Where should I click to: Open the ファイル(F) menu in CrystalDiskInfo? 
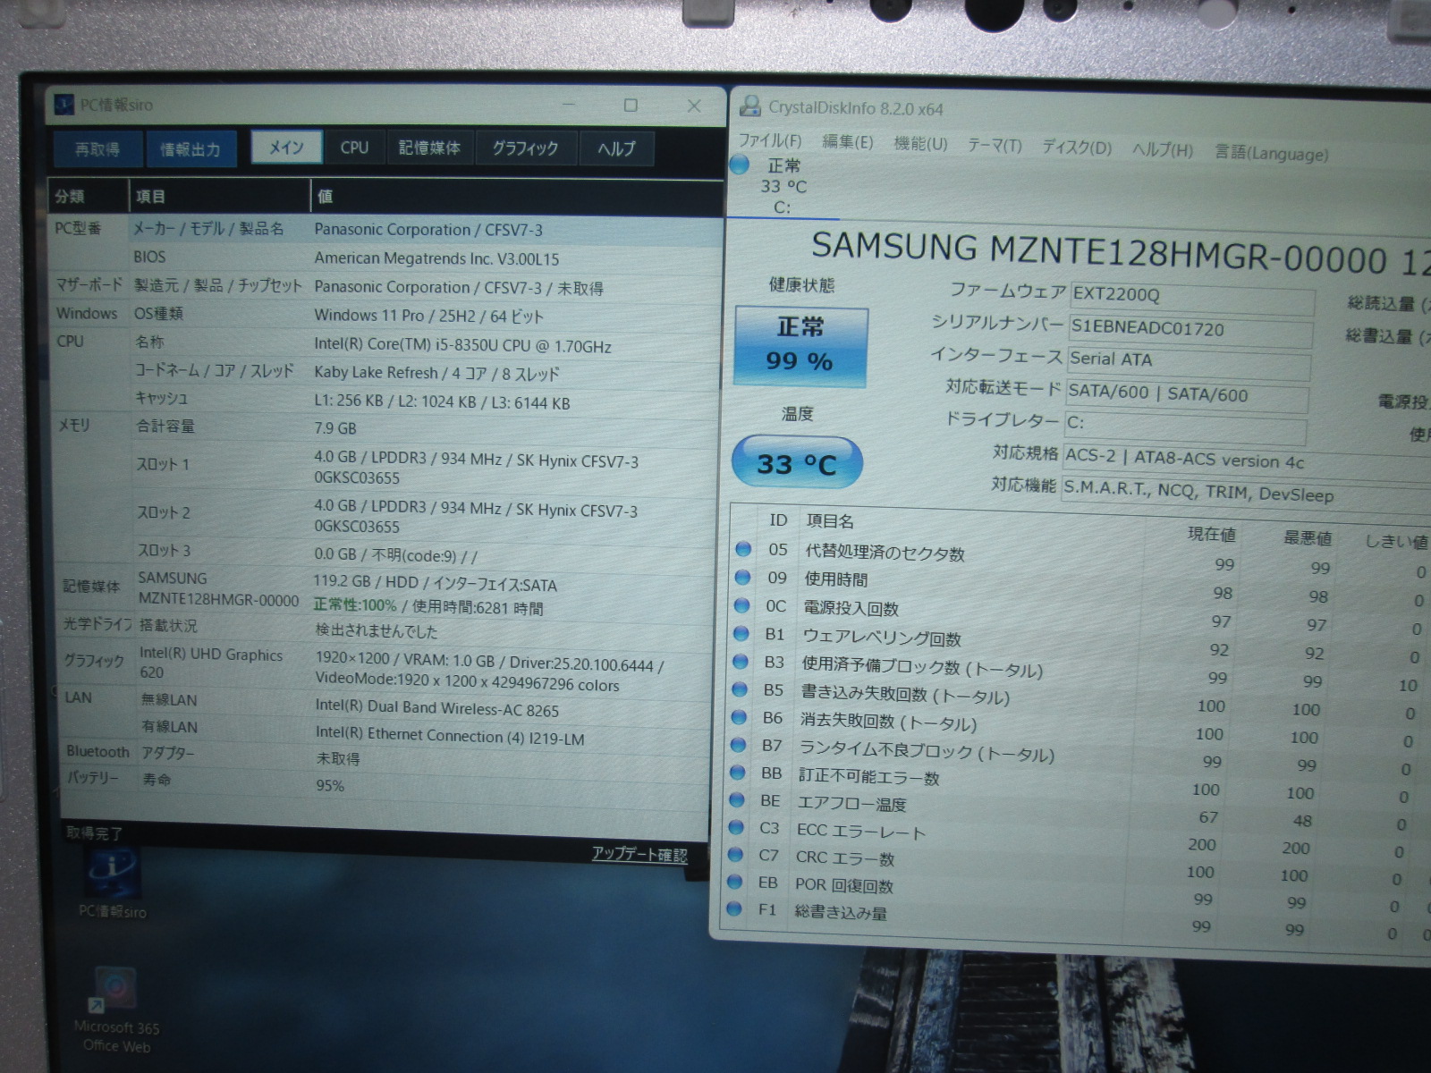[x=769, y=141]
